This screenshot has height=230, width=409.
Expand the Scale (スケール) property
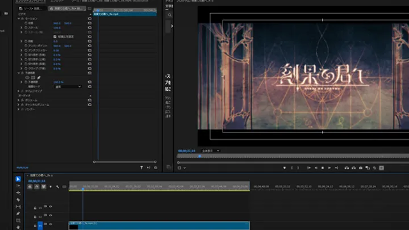click(x=22, y=28)
